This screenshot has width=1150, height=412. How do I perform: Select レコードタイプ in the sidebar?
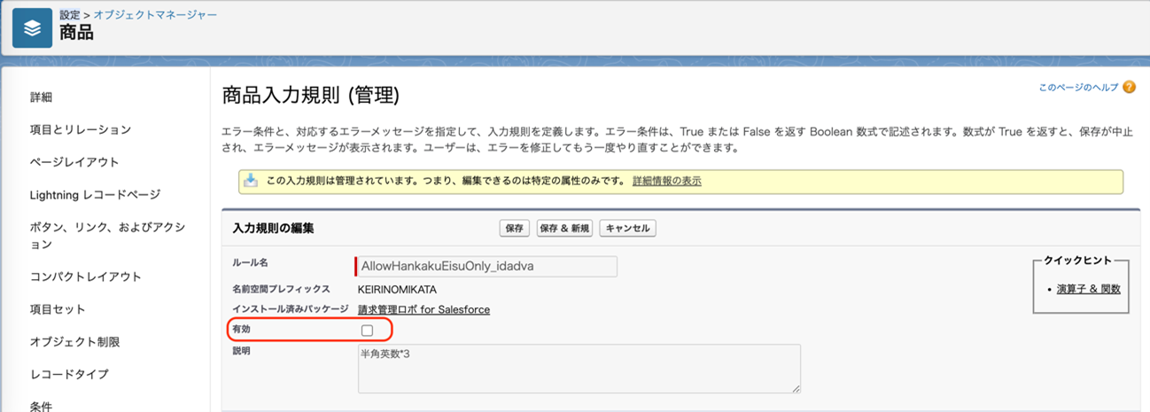coord(69,374)
